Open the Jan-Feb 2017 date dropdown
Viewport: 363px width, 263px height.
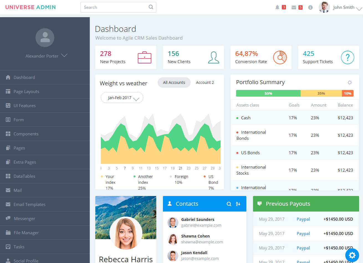(x=122, y=98)
